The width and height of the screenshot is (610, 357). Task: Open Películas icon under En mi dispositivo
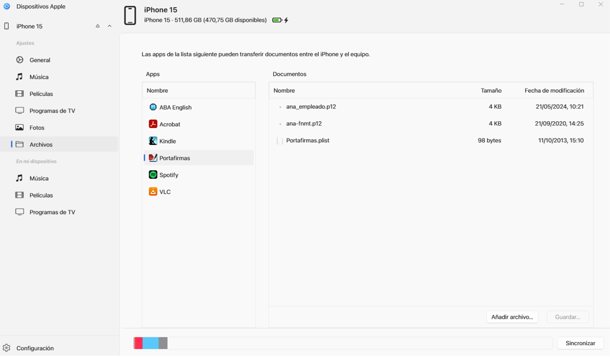pos(19,195)
